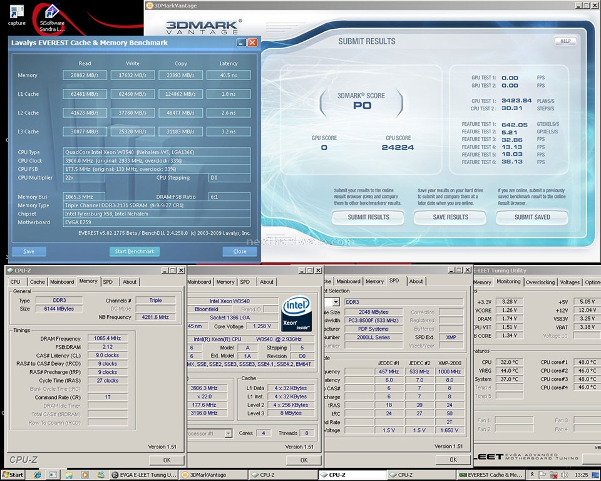The width and height of the screenshot is (601, 481).
Task: Expand hidden tray icons with the chevron
Action: 532,475
